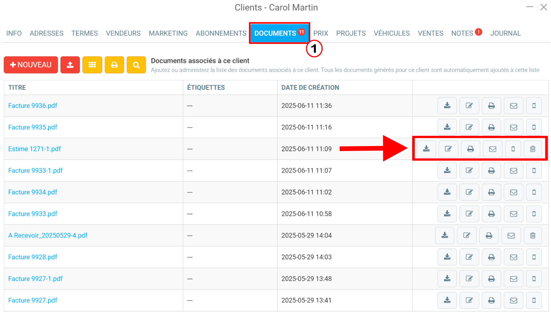Image resolution: width=551 pixels, height=312 pixels.
Task: Send Facture 9936.pdf to mobile
Action: coord(534,106)
